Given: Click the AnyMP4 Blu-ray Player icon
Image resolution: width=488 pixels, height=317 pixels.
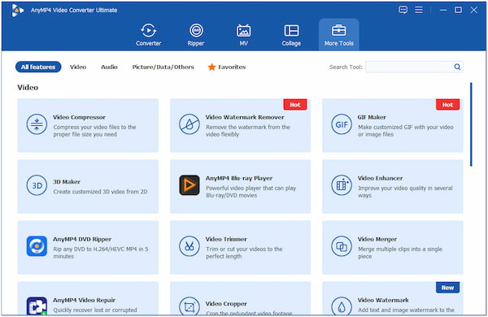Looking at the screenshot, I should (x=190, y=185).
